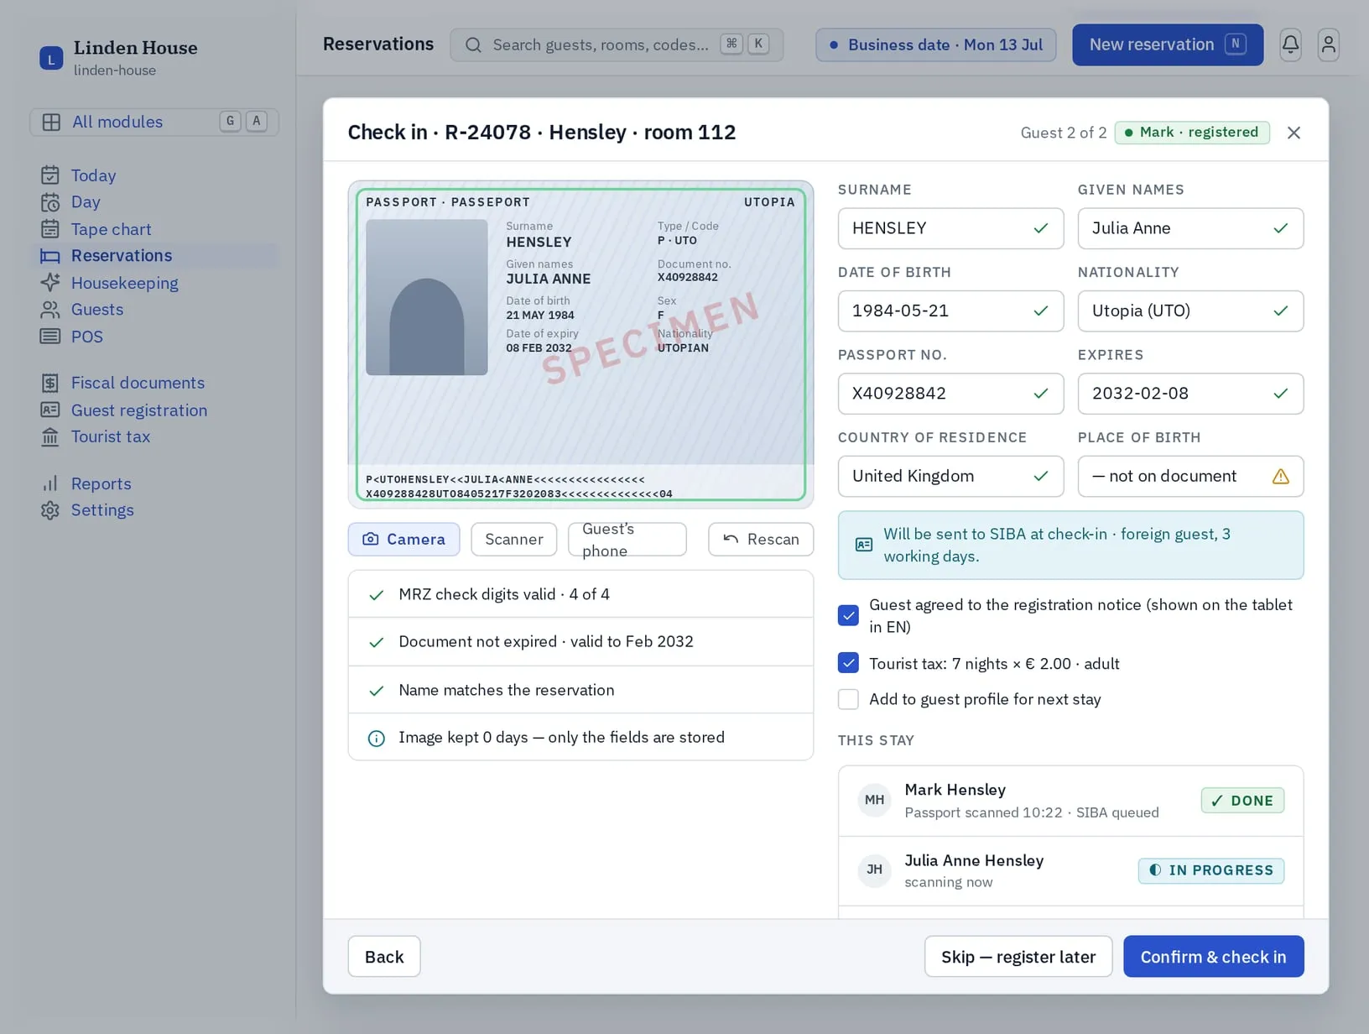Click the Rescan undo arrow icon
1369x1034 pixels.
click(x=731, y=539)
